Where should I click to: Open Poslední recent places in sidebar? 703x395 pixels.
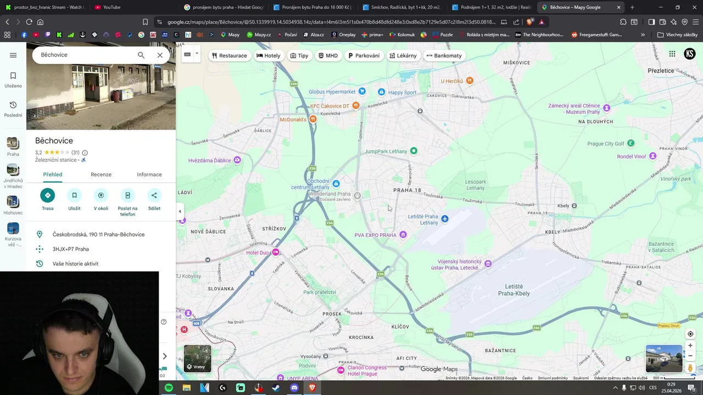pos(13,109)
